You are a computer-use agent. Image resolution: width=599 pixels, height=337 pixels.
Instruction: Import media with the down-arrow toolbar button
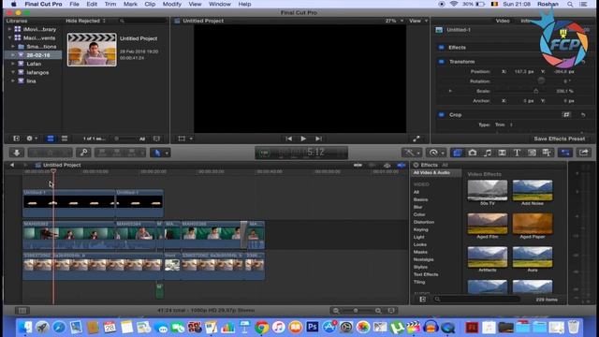(x=17, y=153)
